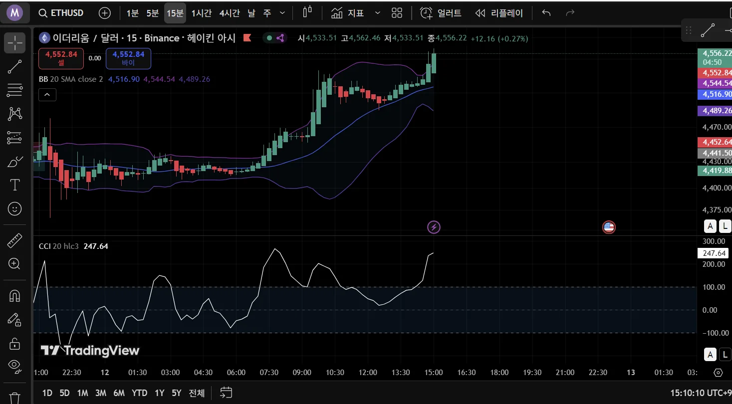Activate the zoom in tool
This screenshot has height=404, width=732.
tap(15, 264)
